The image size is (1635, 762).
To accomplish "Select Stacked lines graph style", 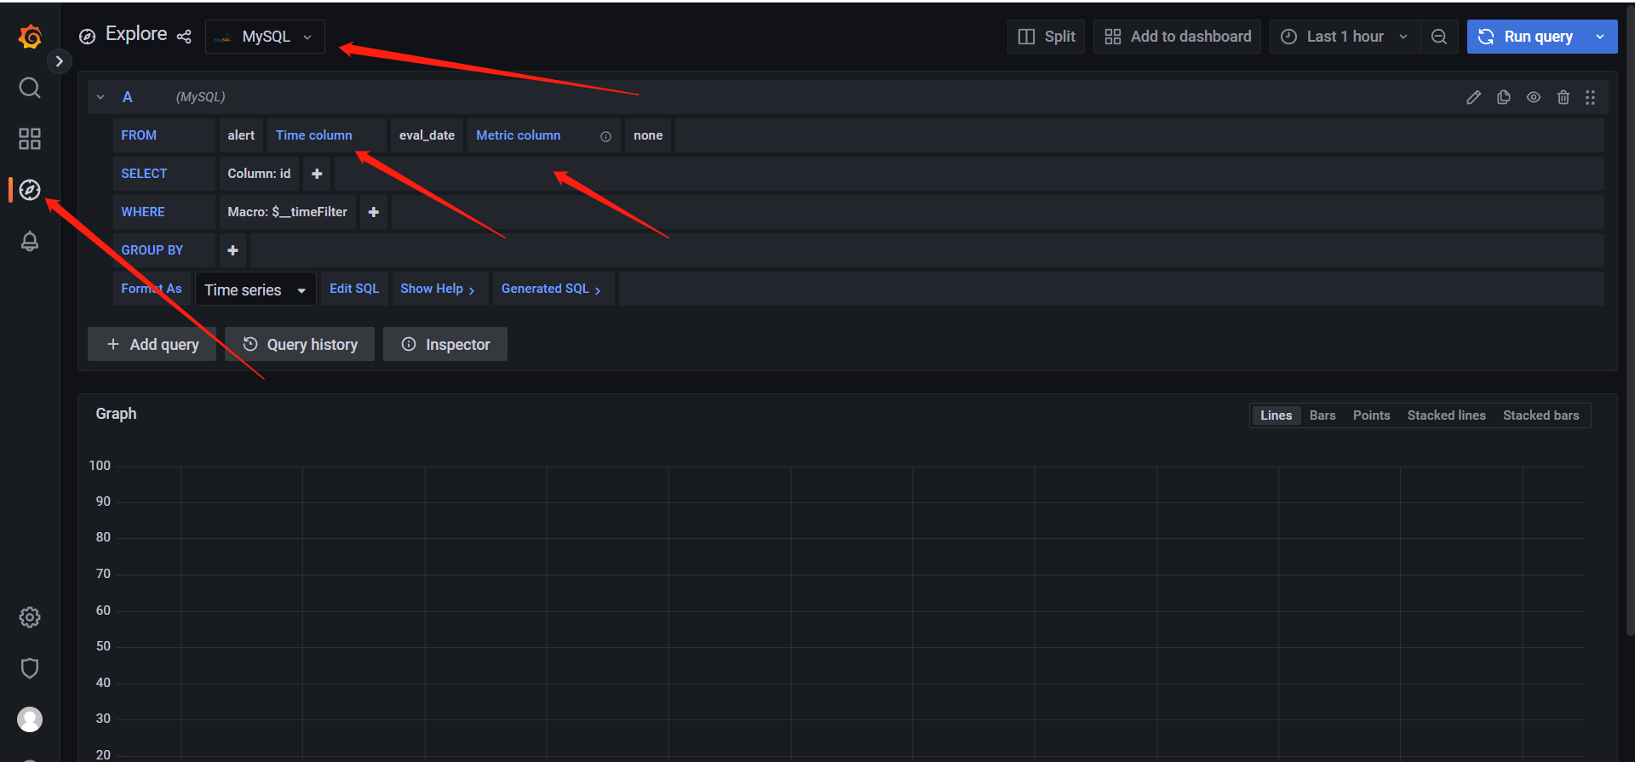I will [1446, 415].
